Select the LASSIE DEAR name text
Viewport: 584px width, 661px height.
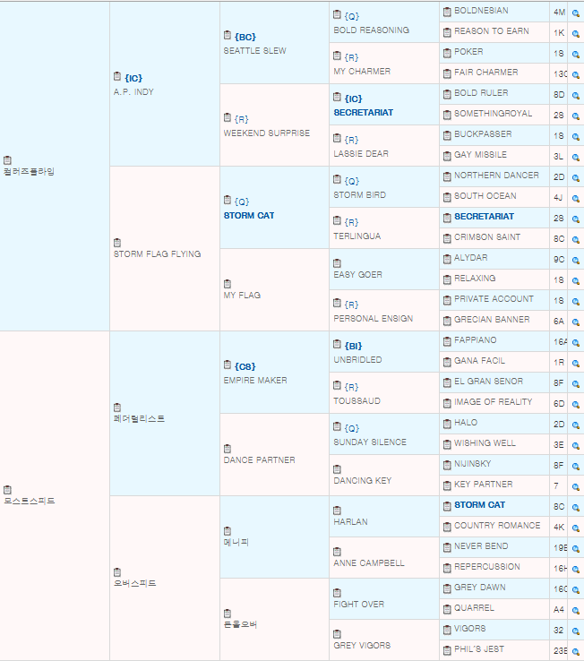point(361,154)
